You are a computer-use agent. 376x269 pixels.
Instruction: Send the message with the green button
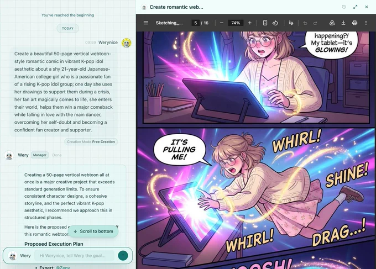coord(123,256)
